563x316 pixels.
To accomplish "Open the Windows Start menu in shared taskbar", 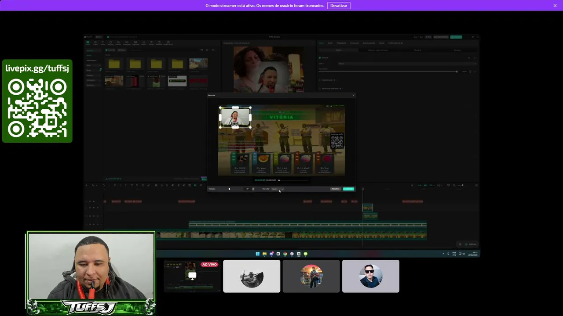I will [257, 254].
